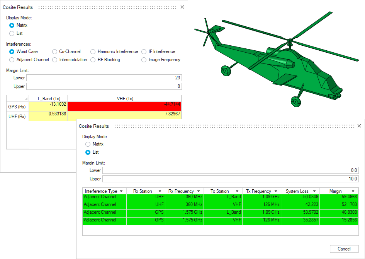Click the Upper margin field showing 10.0
365x259 pixels.
coord(230,179)
